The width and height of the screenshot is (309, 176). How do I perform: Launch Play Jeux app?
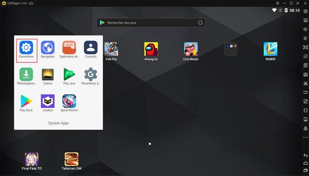pyautogui.click(x=69, y=74)
